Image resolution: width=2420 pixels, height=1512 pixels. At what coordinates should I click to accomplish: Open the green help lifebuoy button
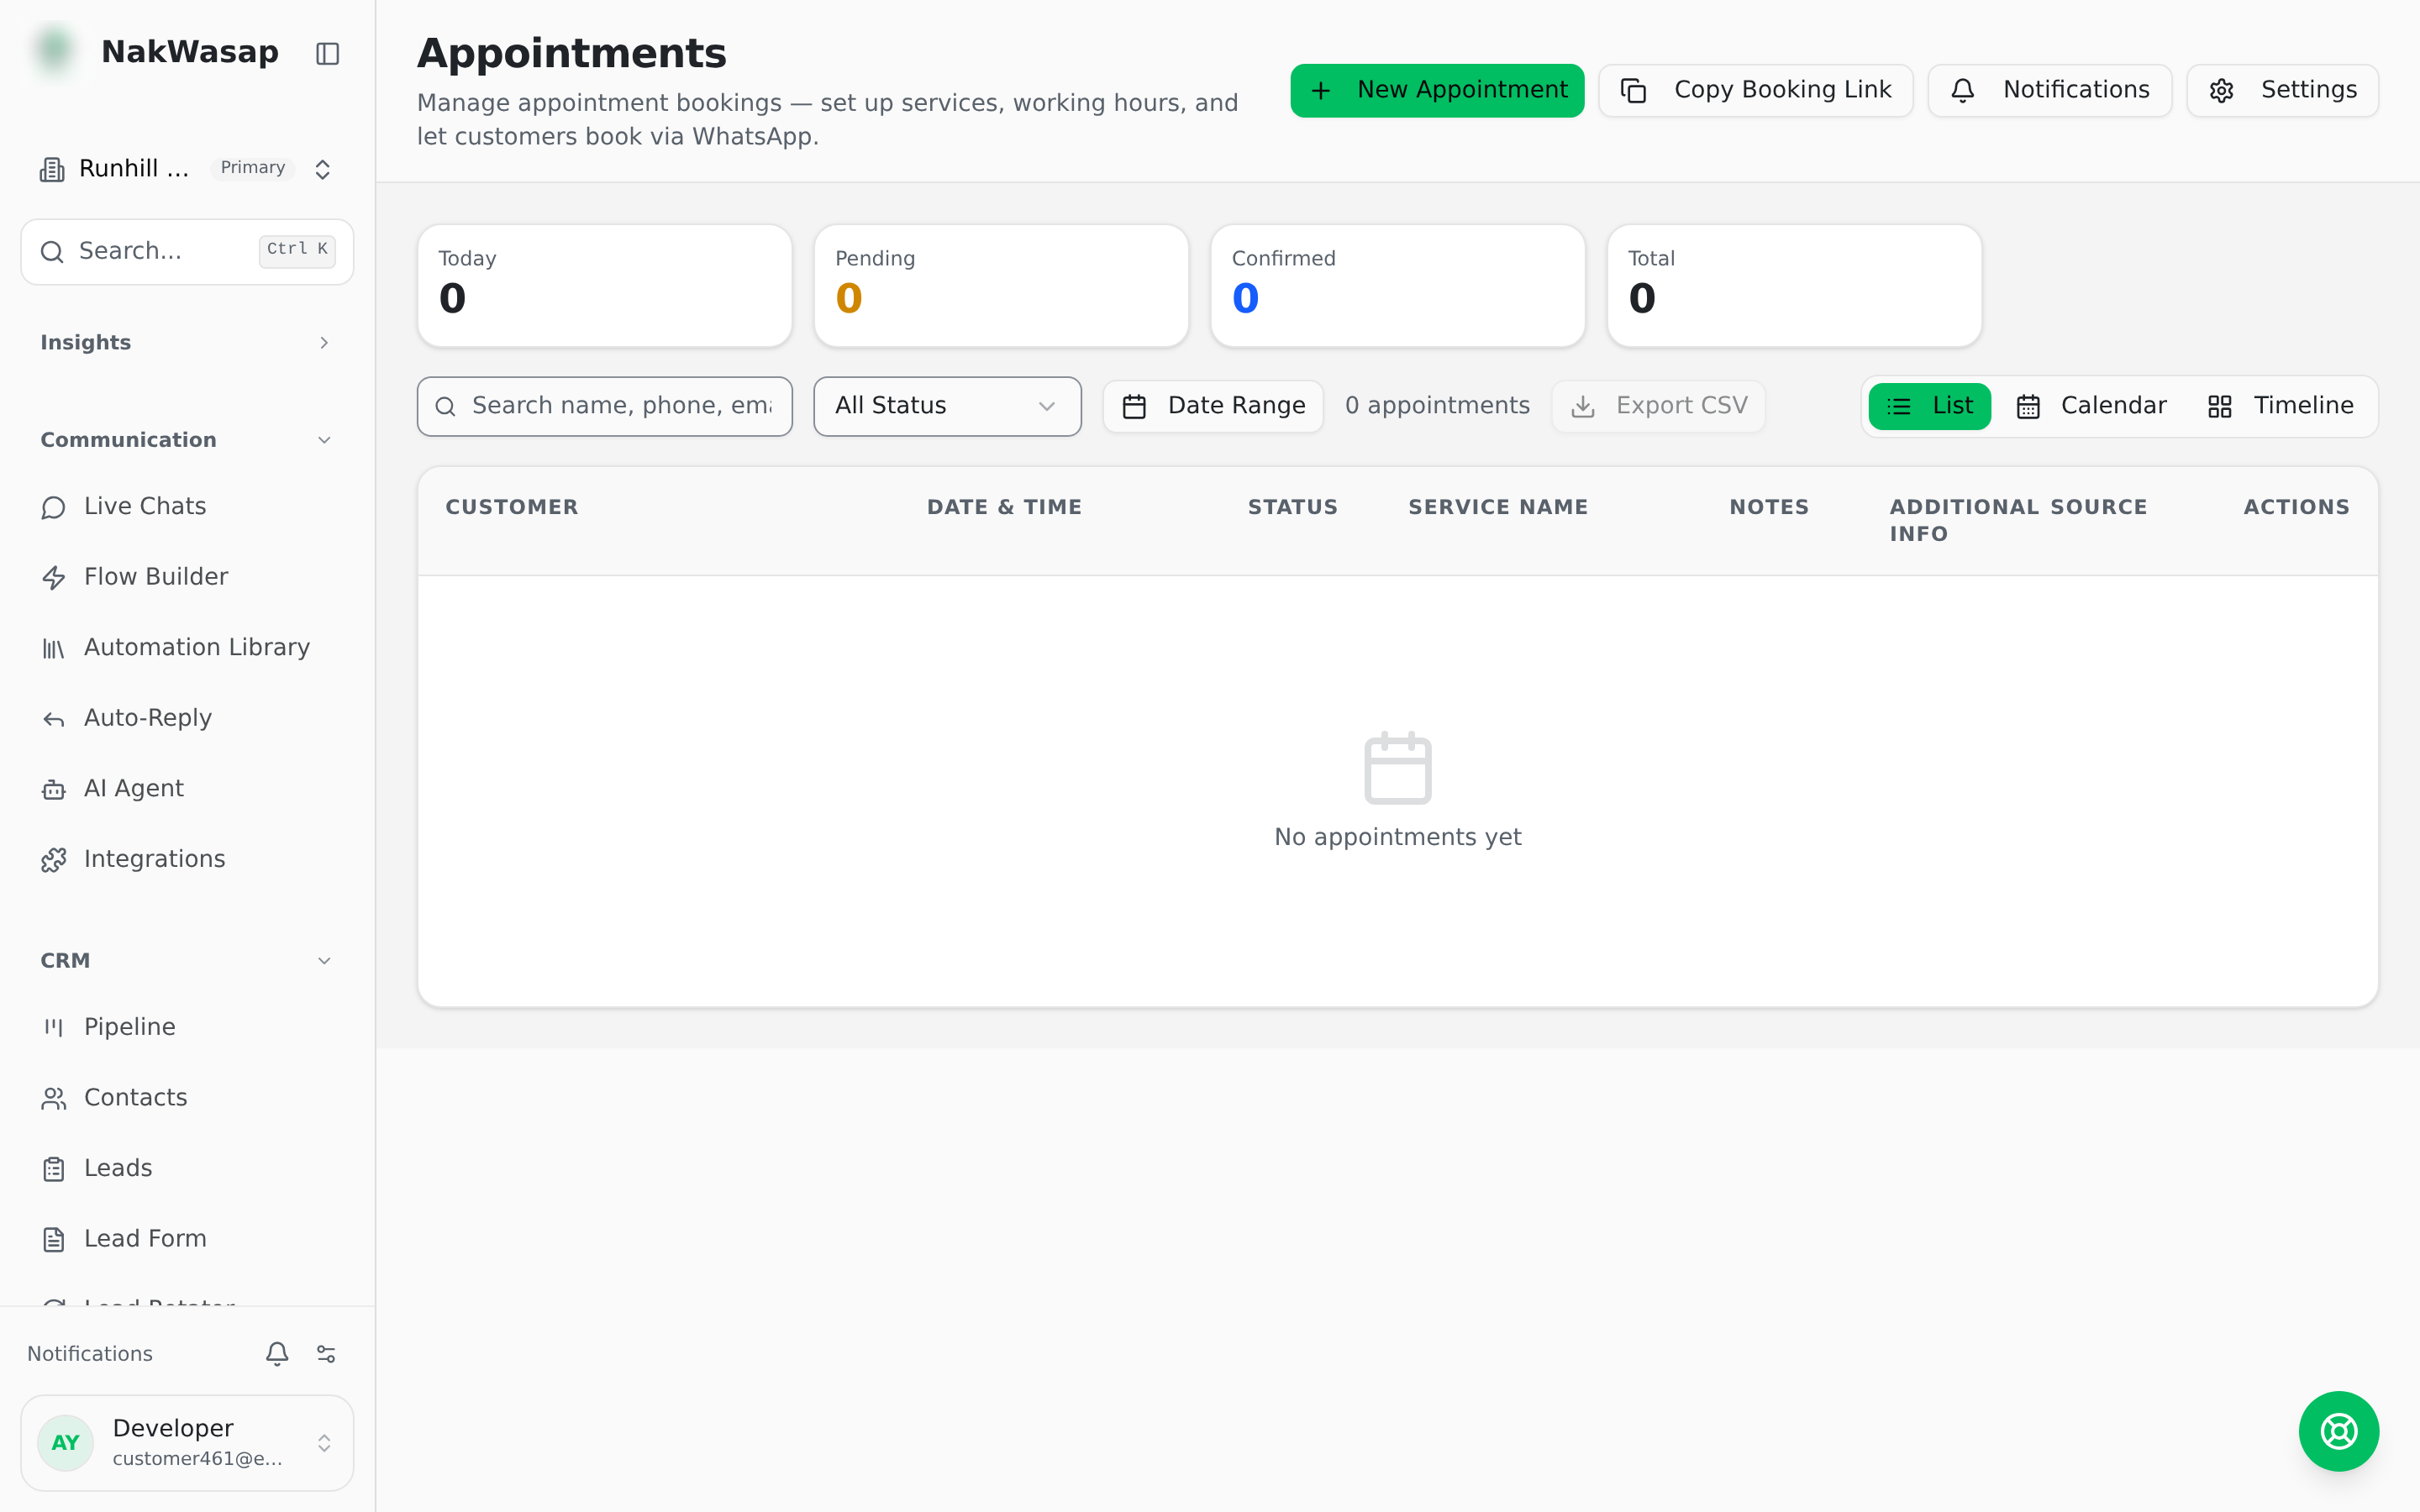coord(2338,1431)
